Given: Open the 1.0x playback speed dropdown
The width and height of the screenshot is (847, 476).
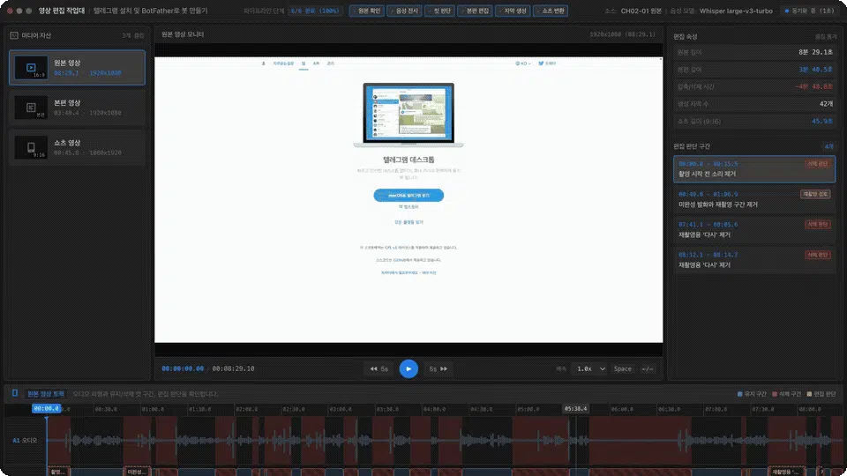Looking at the screenshot, I should [x=590, y=368].
